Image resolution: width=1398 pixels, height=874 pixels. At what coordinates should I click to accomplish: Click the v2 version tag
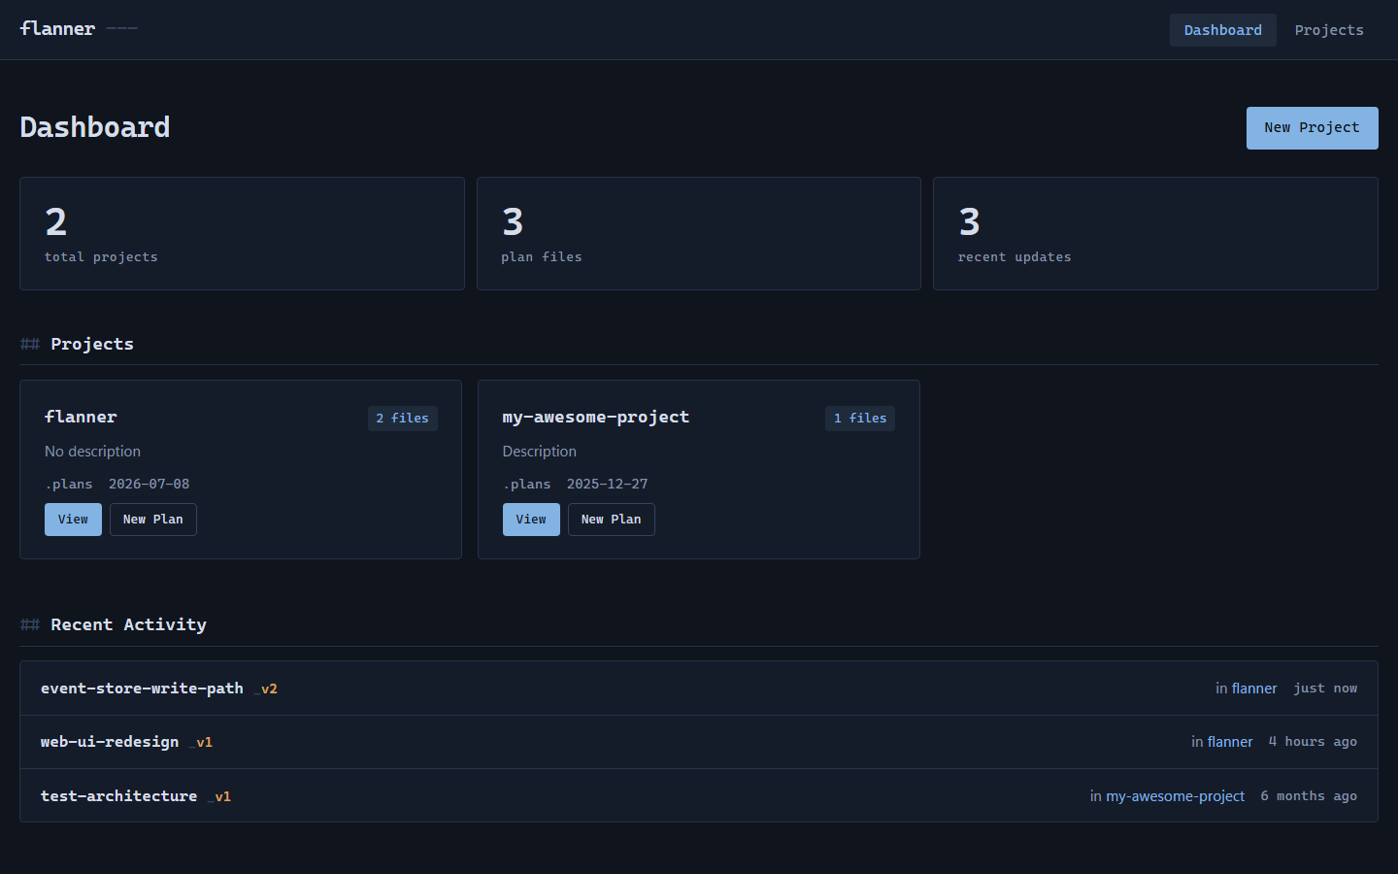click(266, 689)
